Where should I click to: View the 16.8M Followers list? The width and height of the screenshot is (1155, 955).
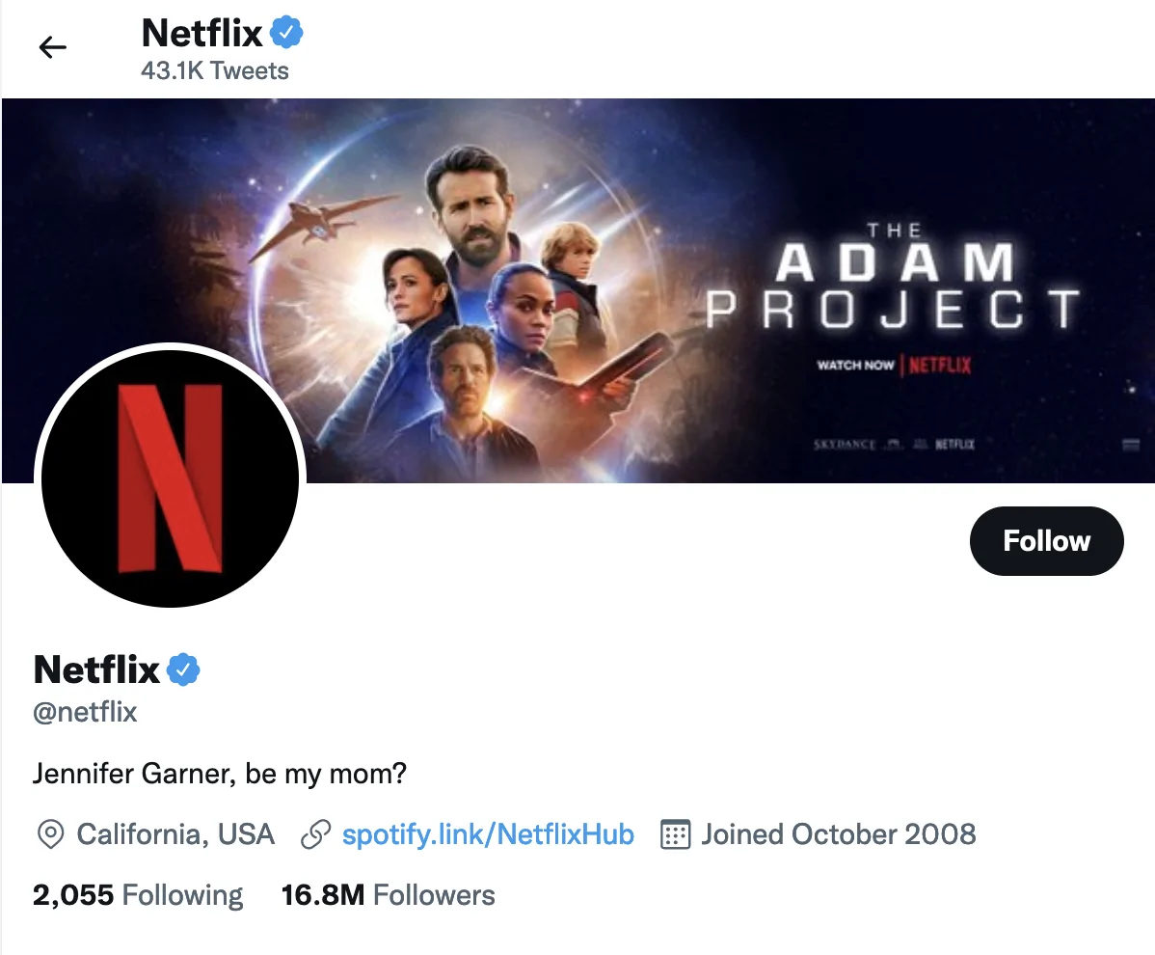(388, 895)
